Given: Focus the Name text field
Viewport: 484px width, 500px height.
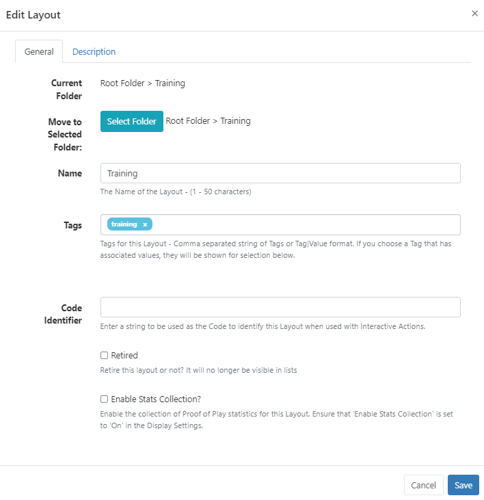Looking at the screenshot, I should click(x=280, y=174).
